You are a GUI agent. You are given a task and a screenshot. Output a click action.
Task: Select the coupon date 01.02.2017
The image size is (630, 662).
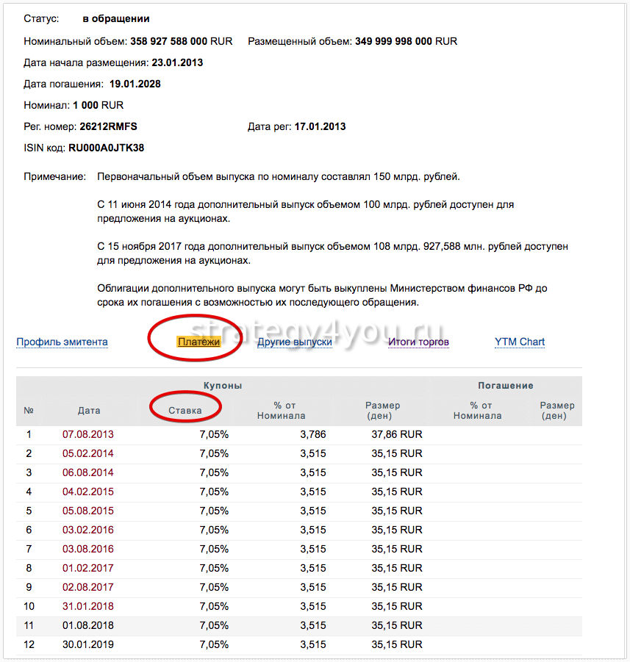88,568
